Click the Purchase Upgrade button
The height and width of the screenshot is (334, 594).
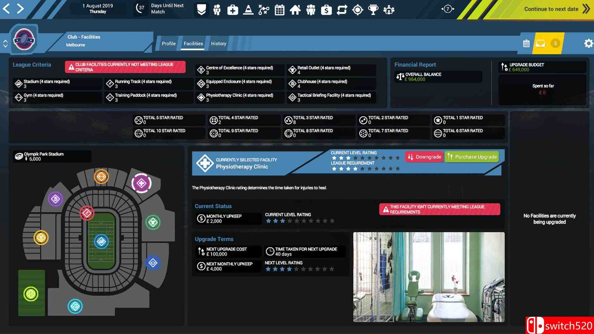(472, 157)
